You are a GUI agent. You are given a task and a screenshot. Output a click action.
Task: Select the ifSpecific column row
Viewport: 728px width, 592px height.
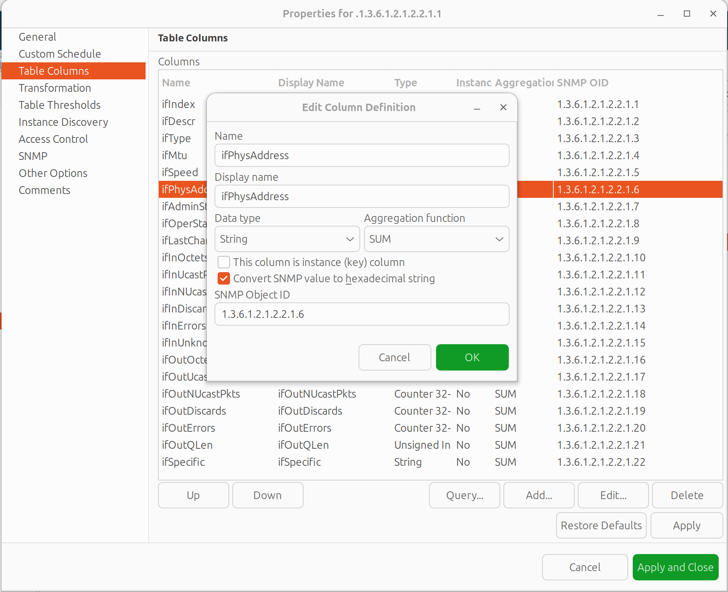pyautogui.click(x=183, y=462)
